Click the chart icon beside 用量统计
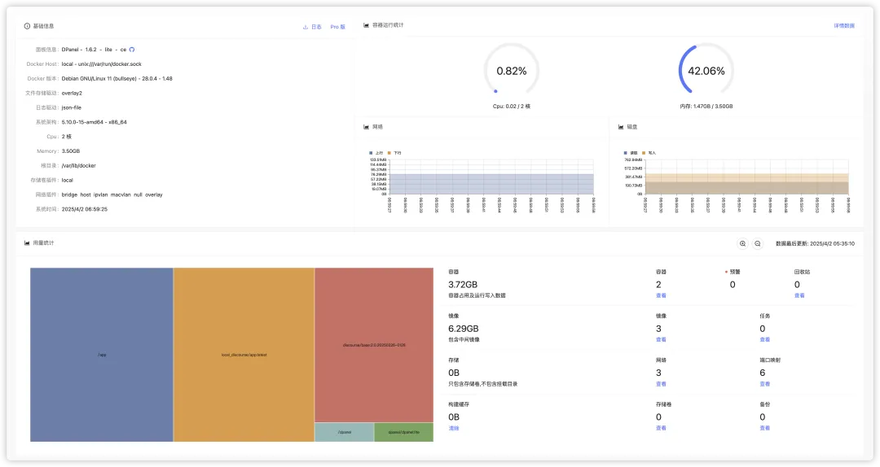880x467 pixels. [27, 243]
